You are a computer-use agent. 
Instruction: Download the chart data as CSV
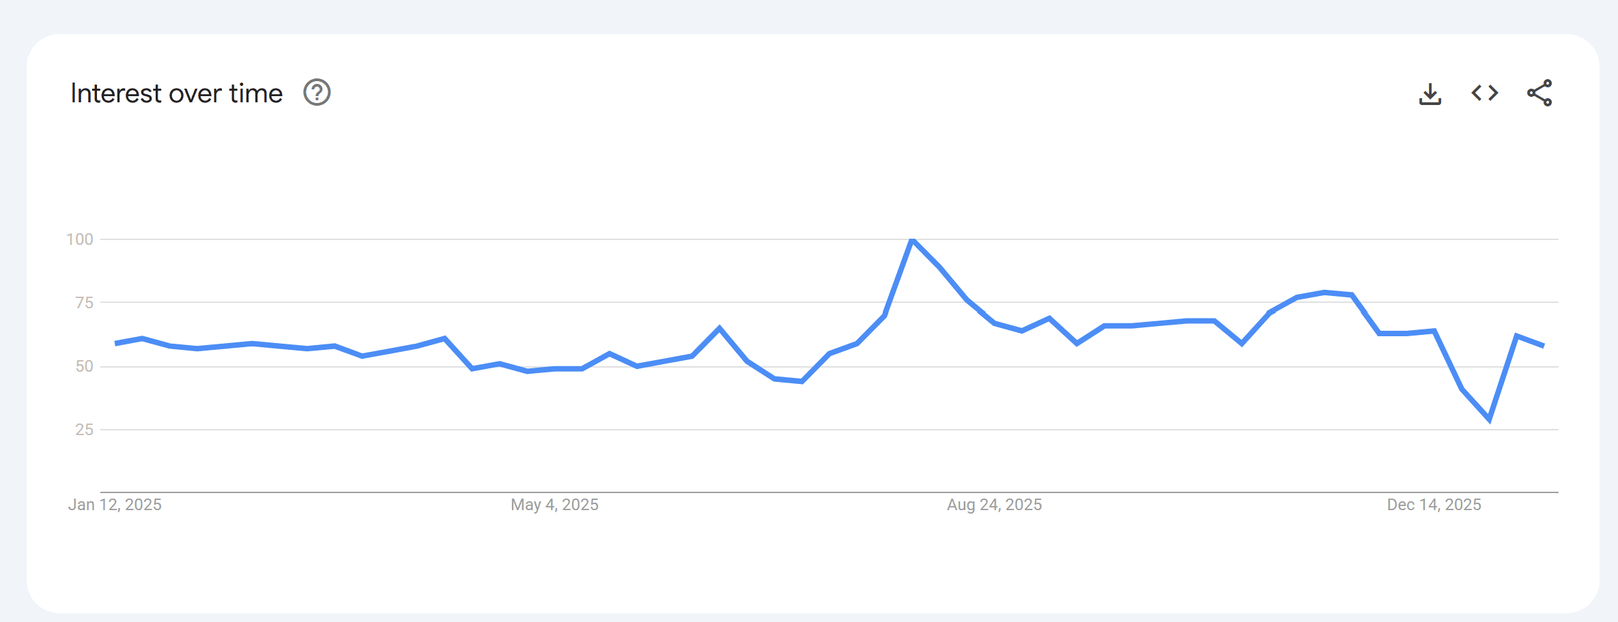point(1430,93)
